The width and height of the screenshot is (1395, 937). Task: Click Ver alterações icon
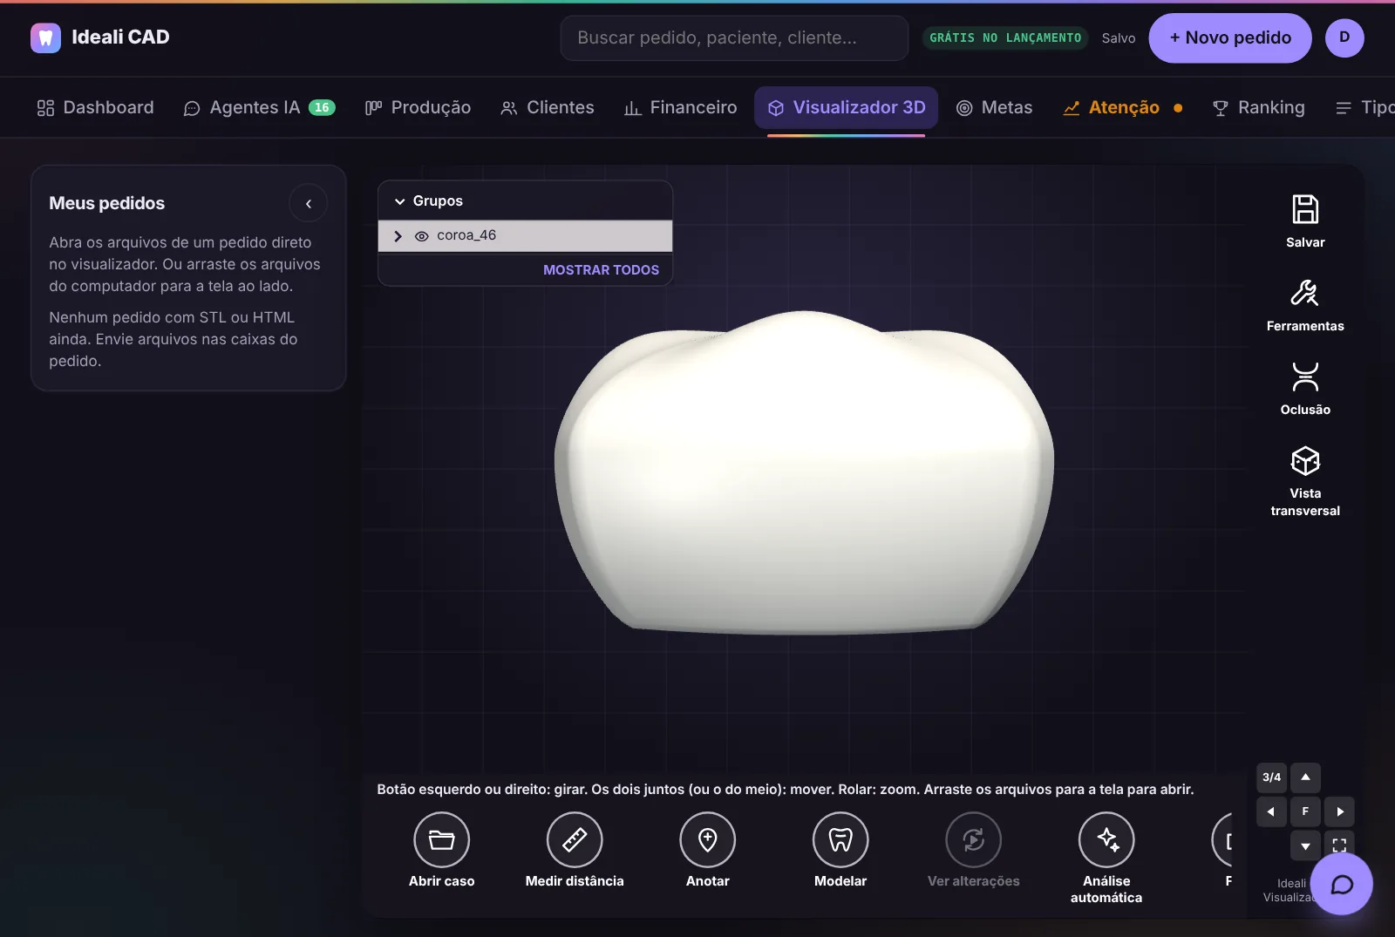pos(974,840)
